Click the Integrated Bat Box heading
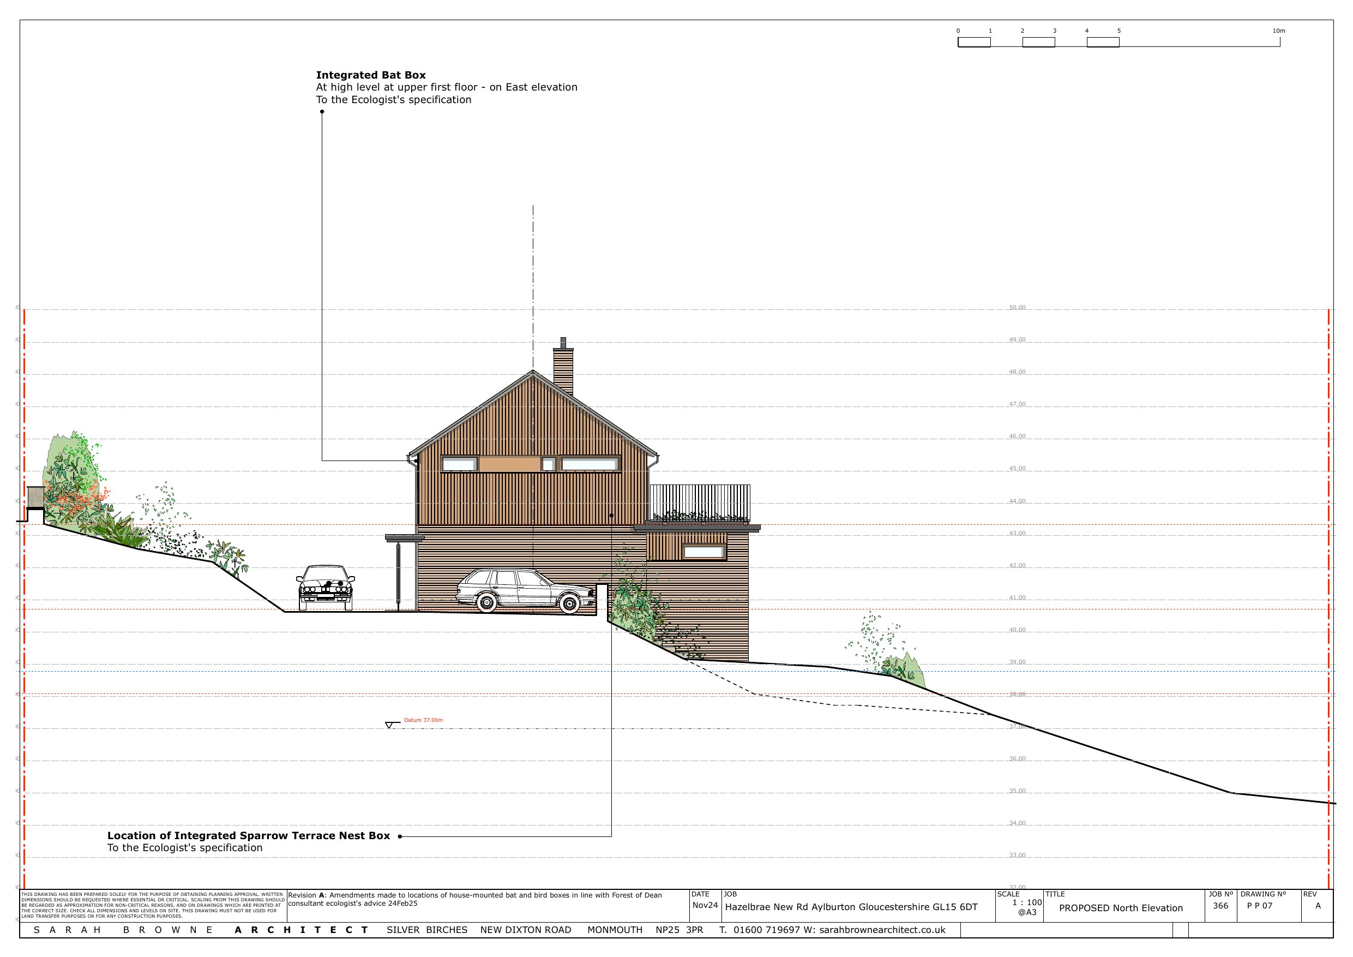 tap(371, 75)
